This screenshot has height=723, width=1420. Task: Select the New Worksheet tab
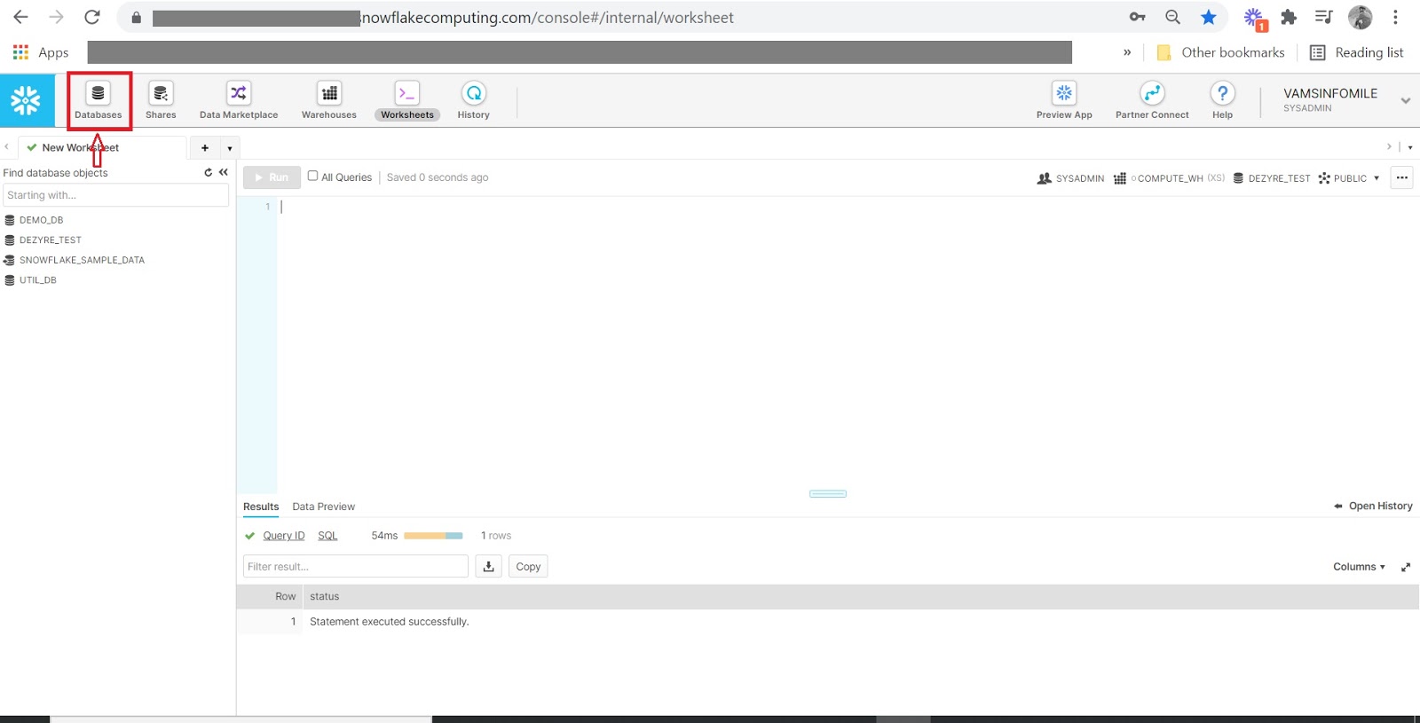pyautogui.click(x=80, y=148)
